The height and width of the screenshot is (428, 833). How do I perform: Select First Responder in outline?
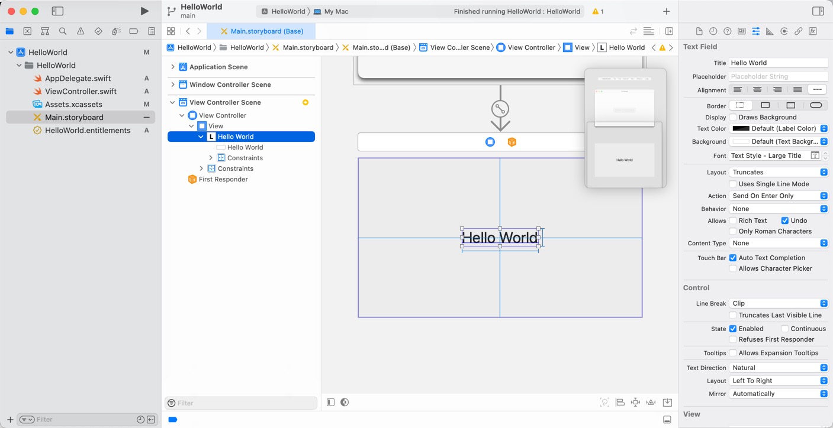point(223,179)
